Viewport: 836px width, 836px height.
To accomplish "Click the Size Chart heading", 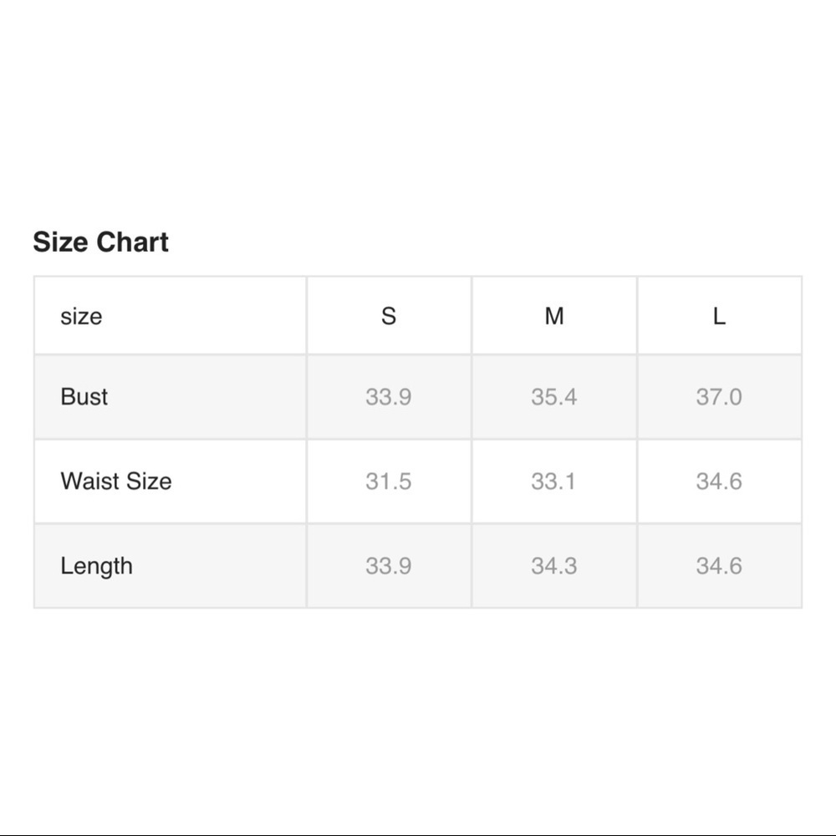I will pos(100,242).
